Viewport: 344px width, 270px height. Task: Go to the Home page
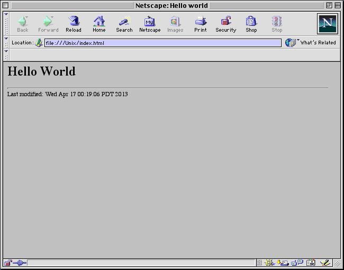[x=99, y=24]
